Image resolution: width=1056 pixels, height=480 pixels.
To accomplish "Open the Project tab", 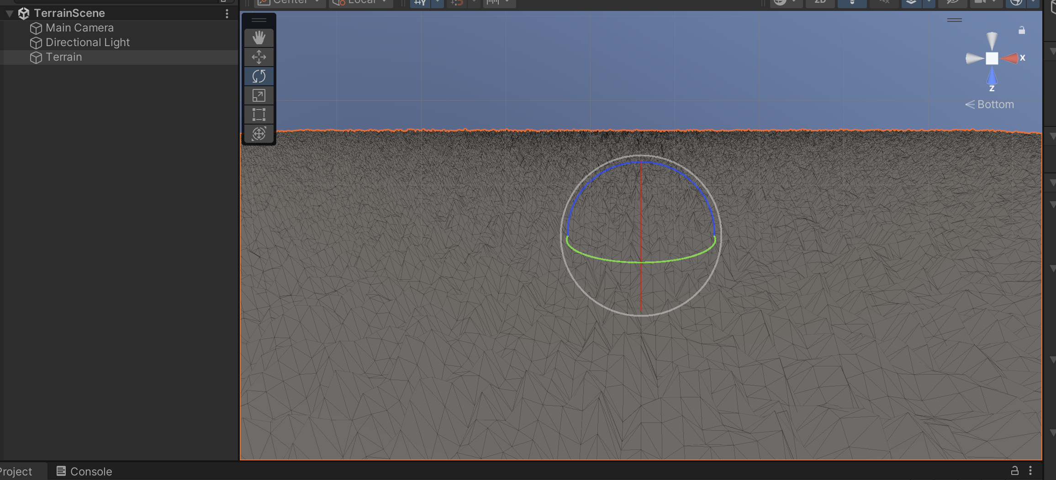I will click(17, 471).
